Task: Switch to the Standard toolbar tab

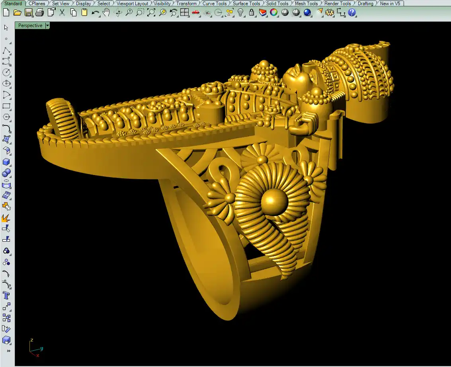Action: 13,4
